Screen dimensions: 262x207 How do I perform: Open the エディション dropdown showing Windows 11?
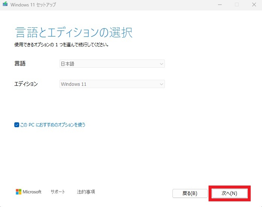click(x=112, y=84)
